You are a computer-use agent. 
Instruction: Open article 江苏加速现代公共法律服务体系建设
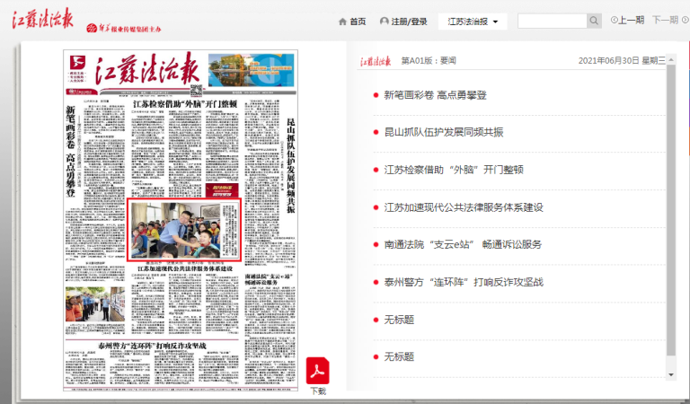click(464, 207)
